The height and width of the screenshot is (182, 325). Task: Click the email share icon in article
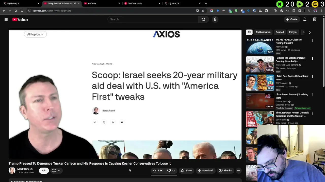coord(122,122)
